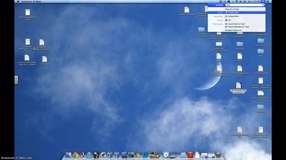286x160 pixels.
Task: Launch Google Chrome from the Dock
Action: 76,155
